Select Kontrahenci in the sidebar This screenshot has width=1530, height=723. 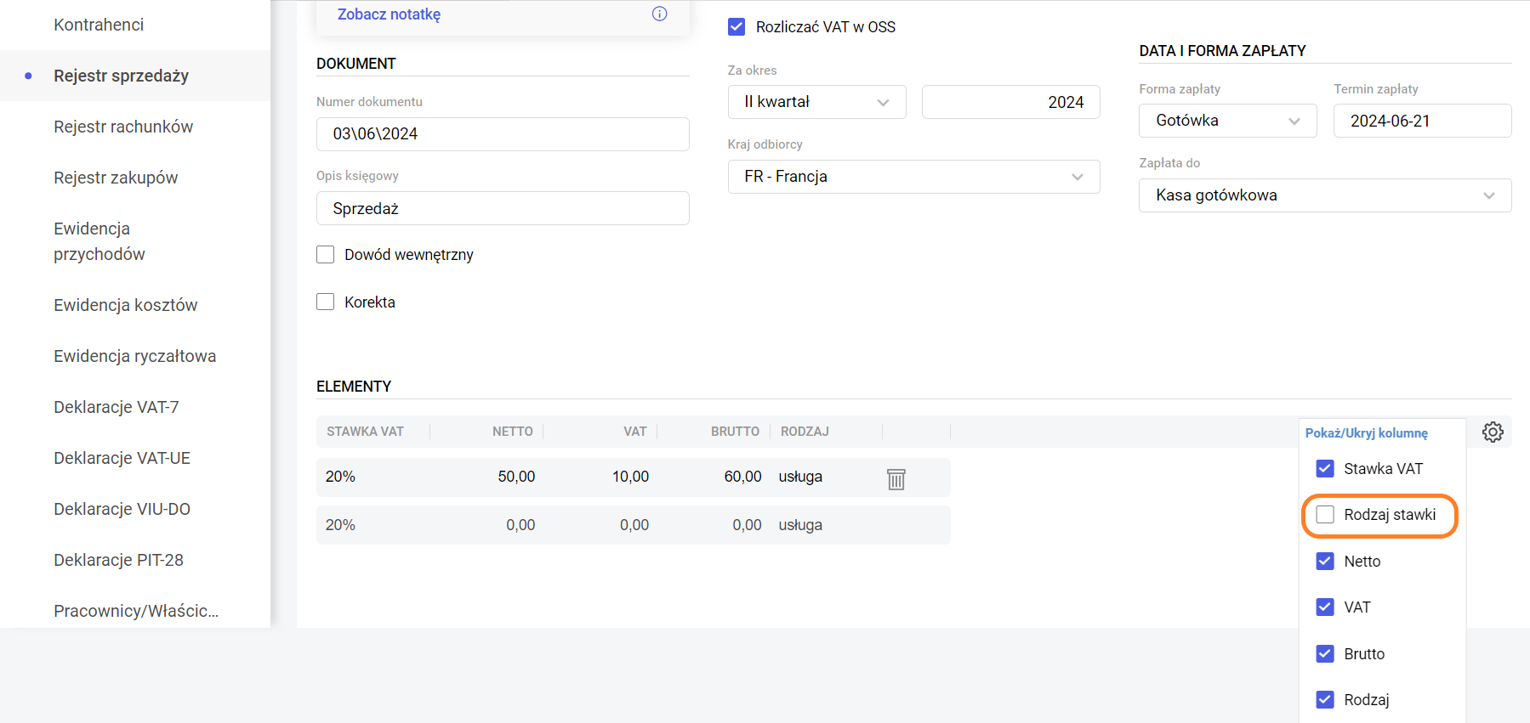99,25
